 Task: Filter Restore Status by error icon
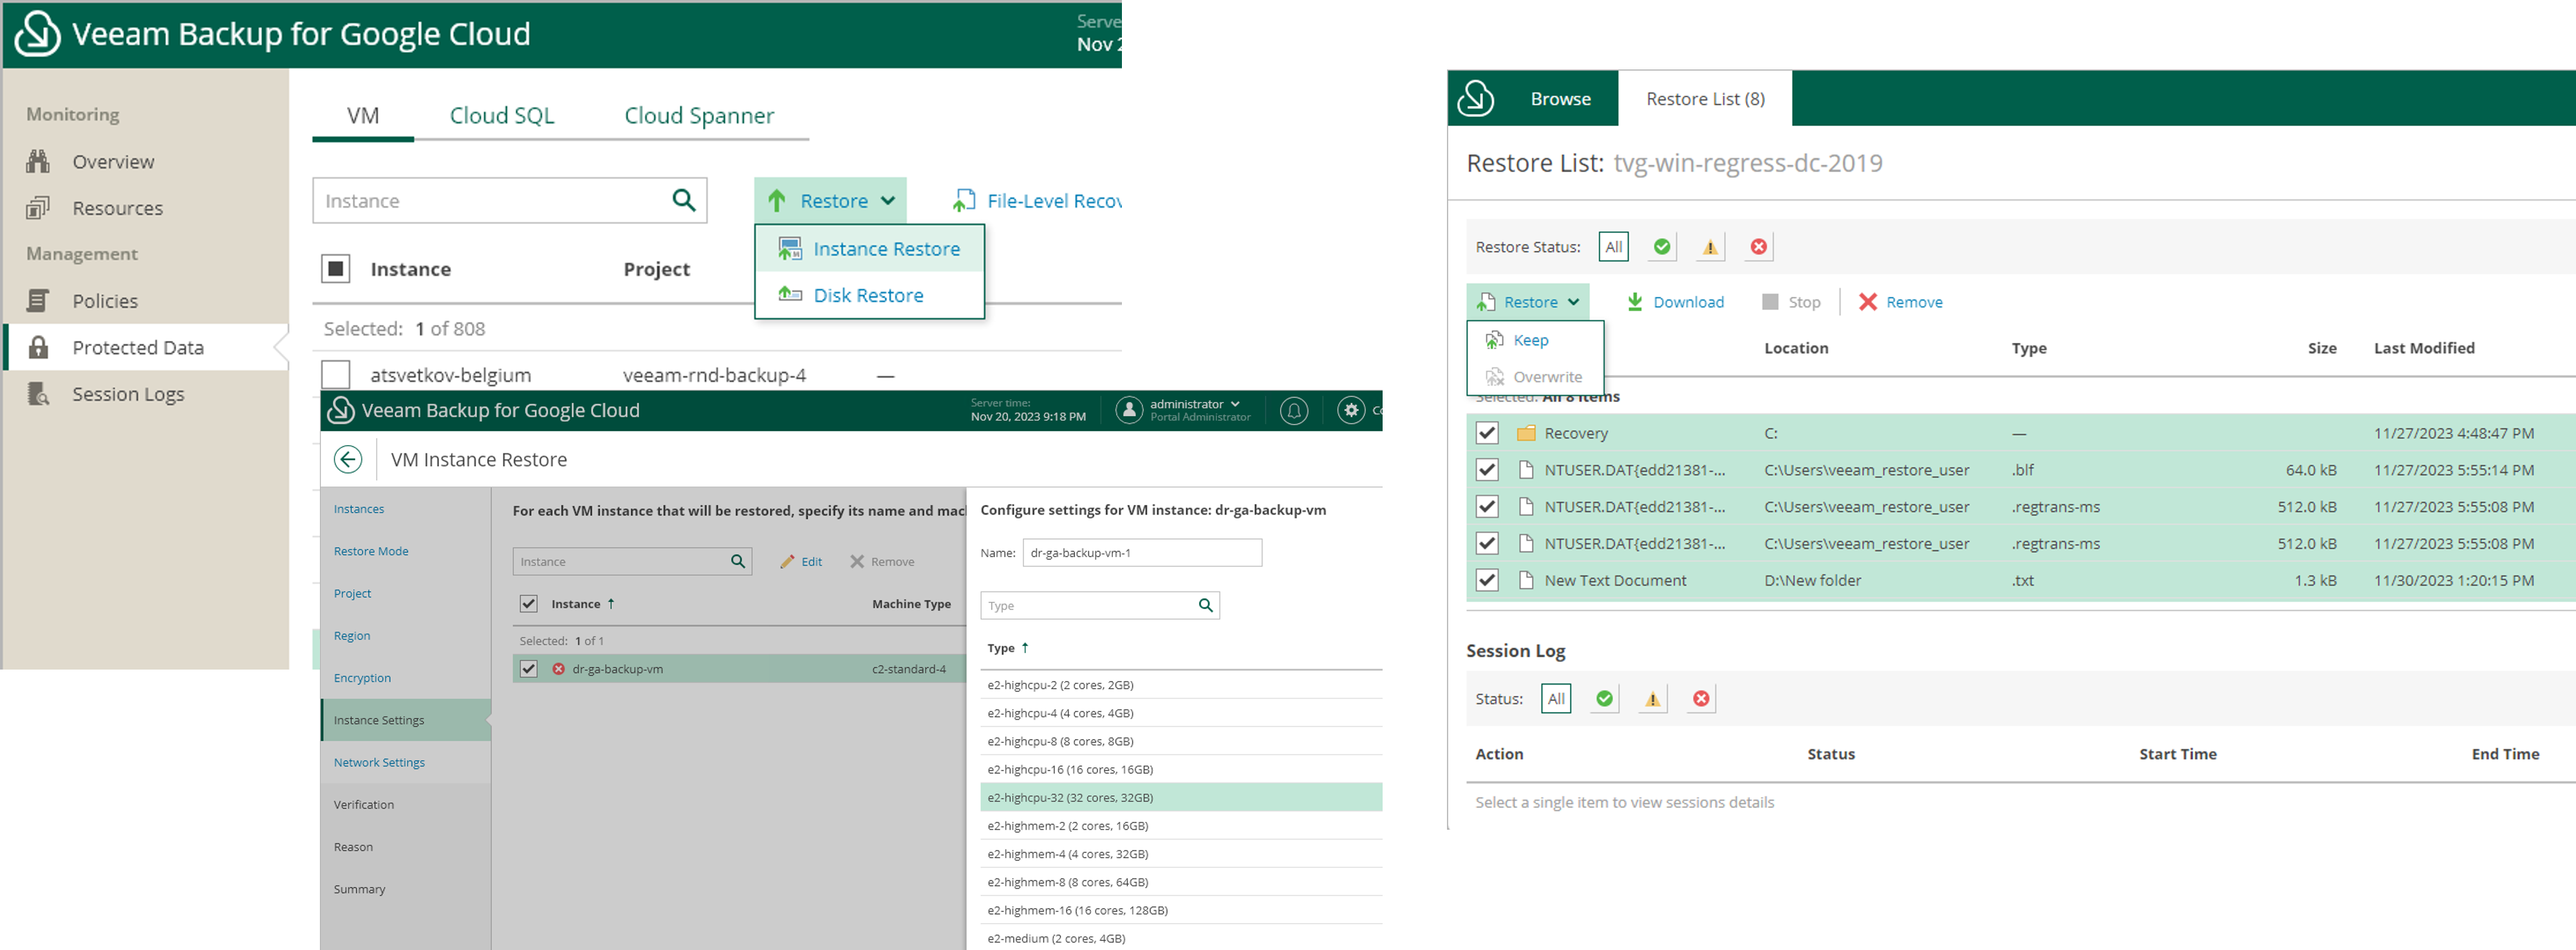tap(1759, 247)
